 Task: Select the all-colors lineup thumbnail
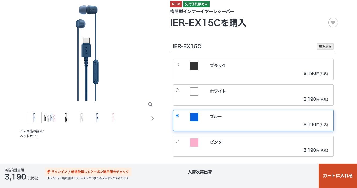[50, 118]
